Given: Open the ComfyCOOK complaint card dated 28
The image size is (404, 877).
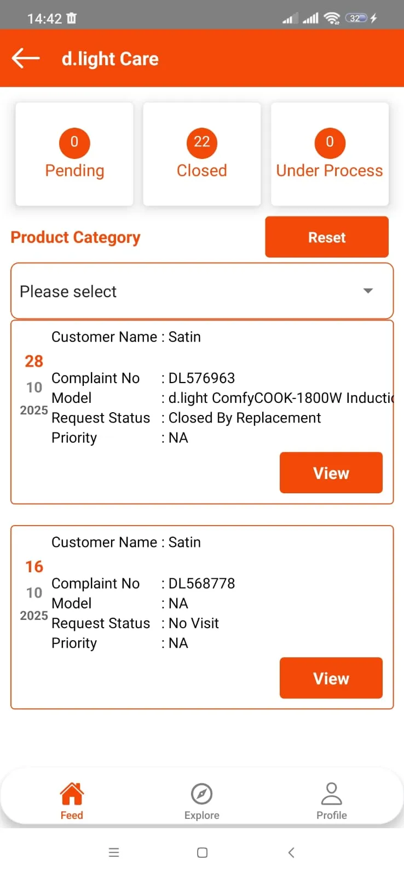Looking at the screenshot, I should (x=202, y=412).
